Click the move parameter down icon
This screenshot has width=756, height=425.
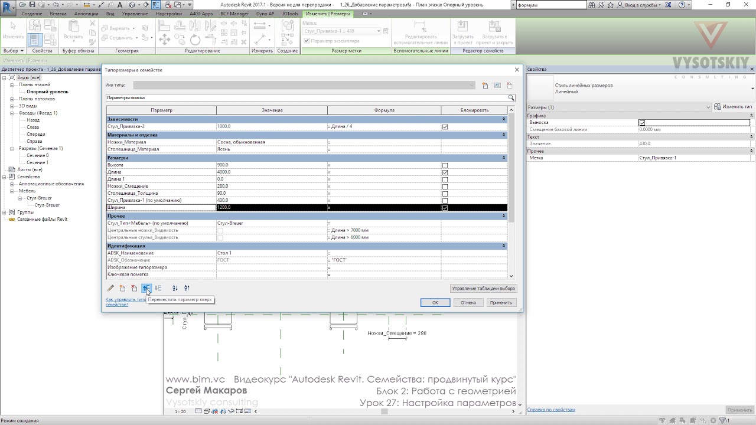tap(158, 288)
